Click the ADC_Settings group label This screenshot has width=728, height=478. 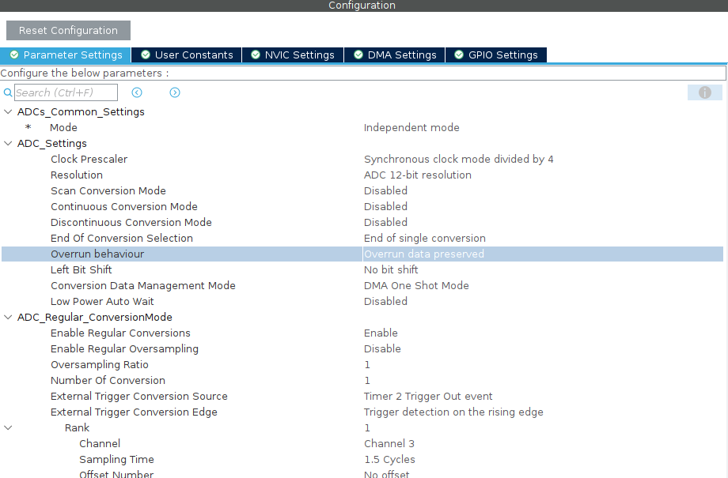pos(52,143)
